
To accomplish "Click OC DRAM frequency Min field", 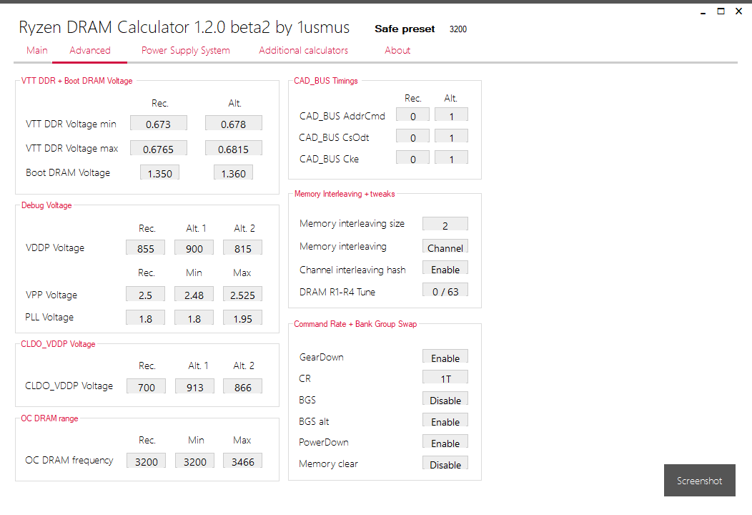I will point(194,461).
